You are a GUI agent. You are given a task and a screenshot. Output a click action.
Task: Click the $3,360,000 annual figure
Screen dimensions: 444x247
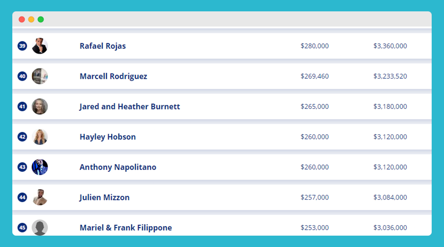pos(390,46)
